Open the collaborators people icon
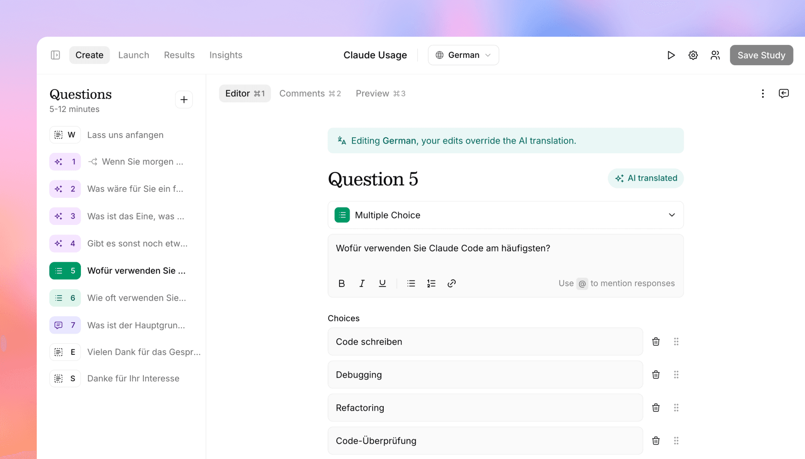Viewport: 805px width, 459px height. coord(715,55)
